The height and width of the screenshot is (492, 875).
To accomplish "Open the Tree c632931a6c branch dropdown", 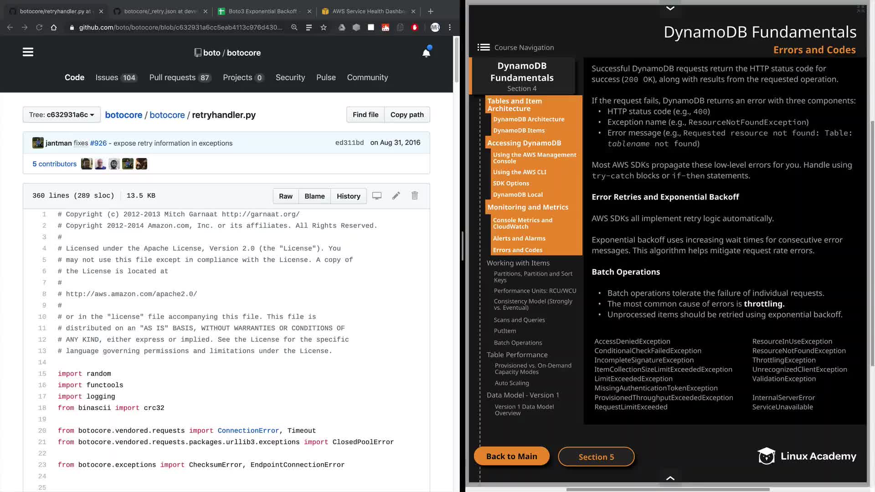I will point(61,115).
